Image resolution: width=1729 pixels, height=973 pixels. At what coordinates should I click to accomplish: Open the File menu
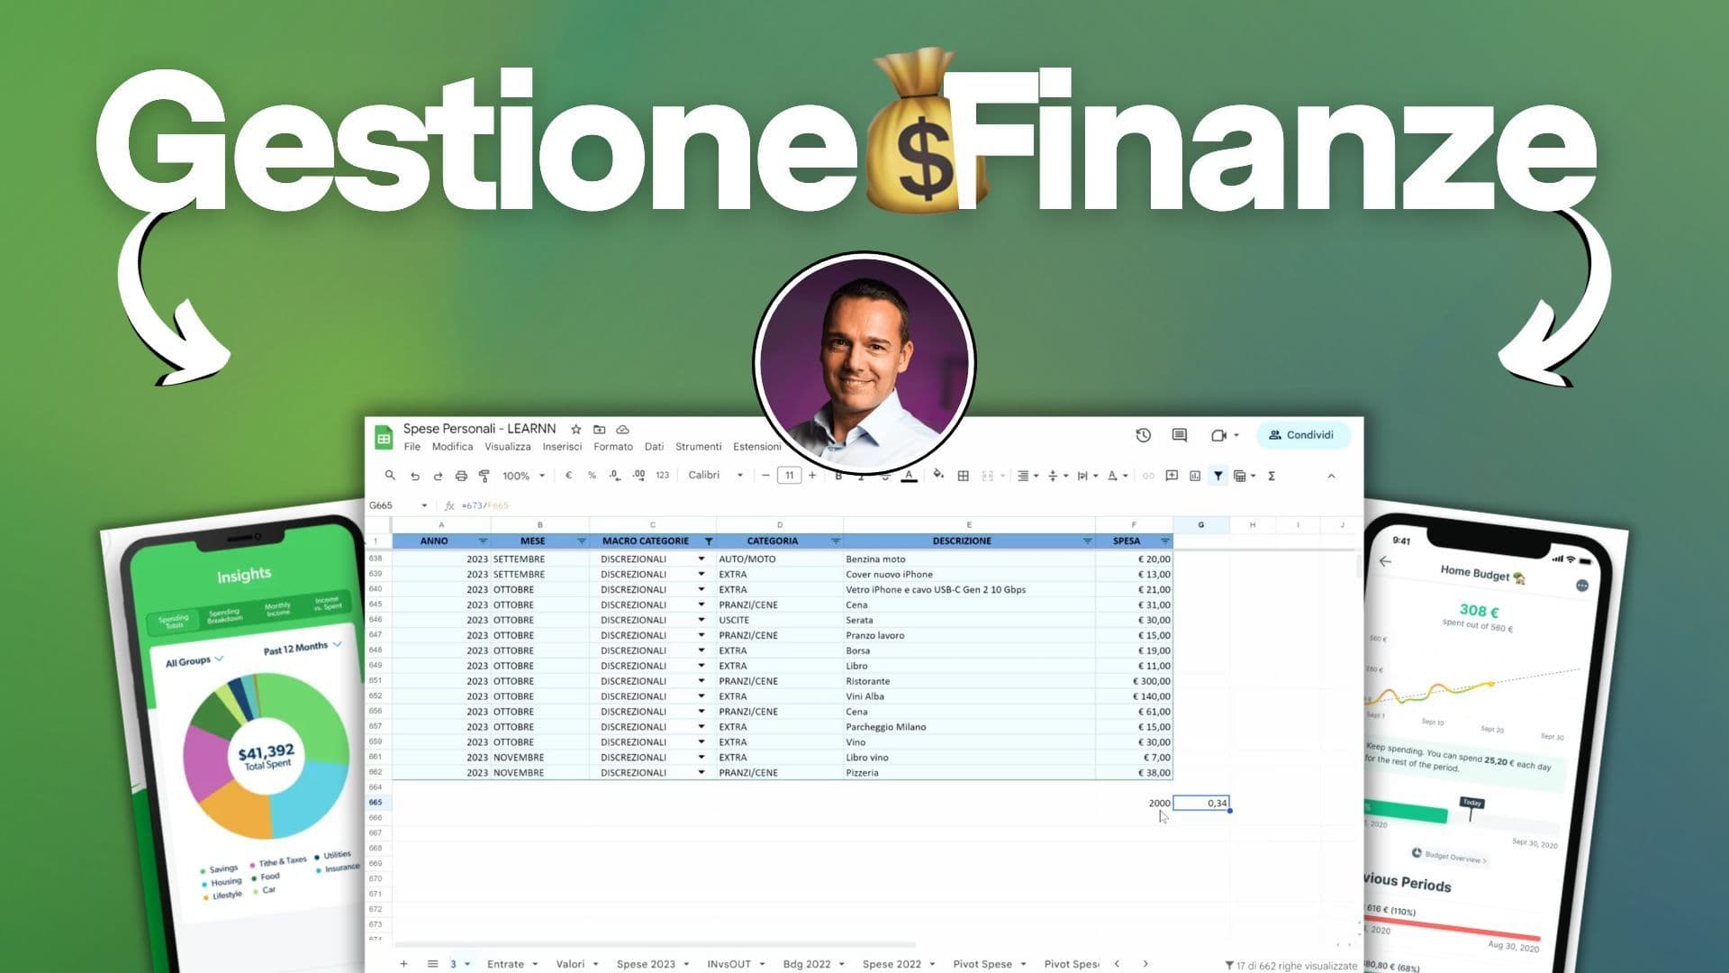pyautogui.click(x=412, y=447)
